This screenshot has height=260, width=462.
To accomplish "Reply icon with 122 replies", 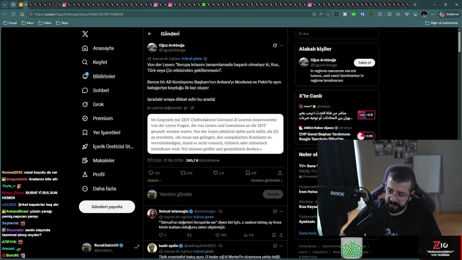I will (154, 173).
